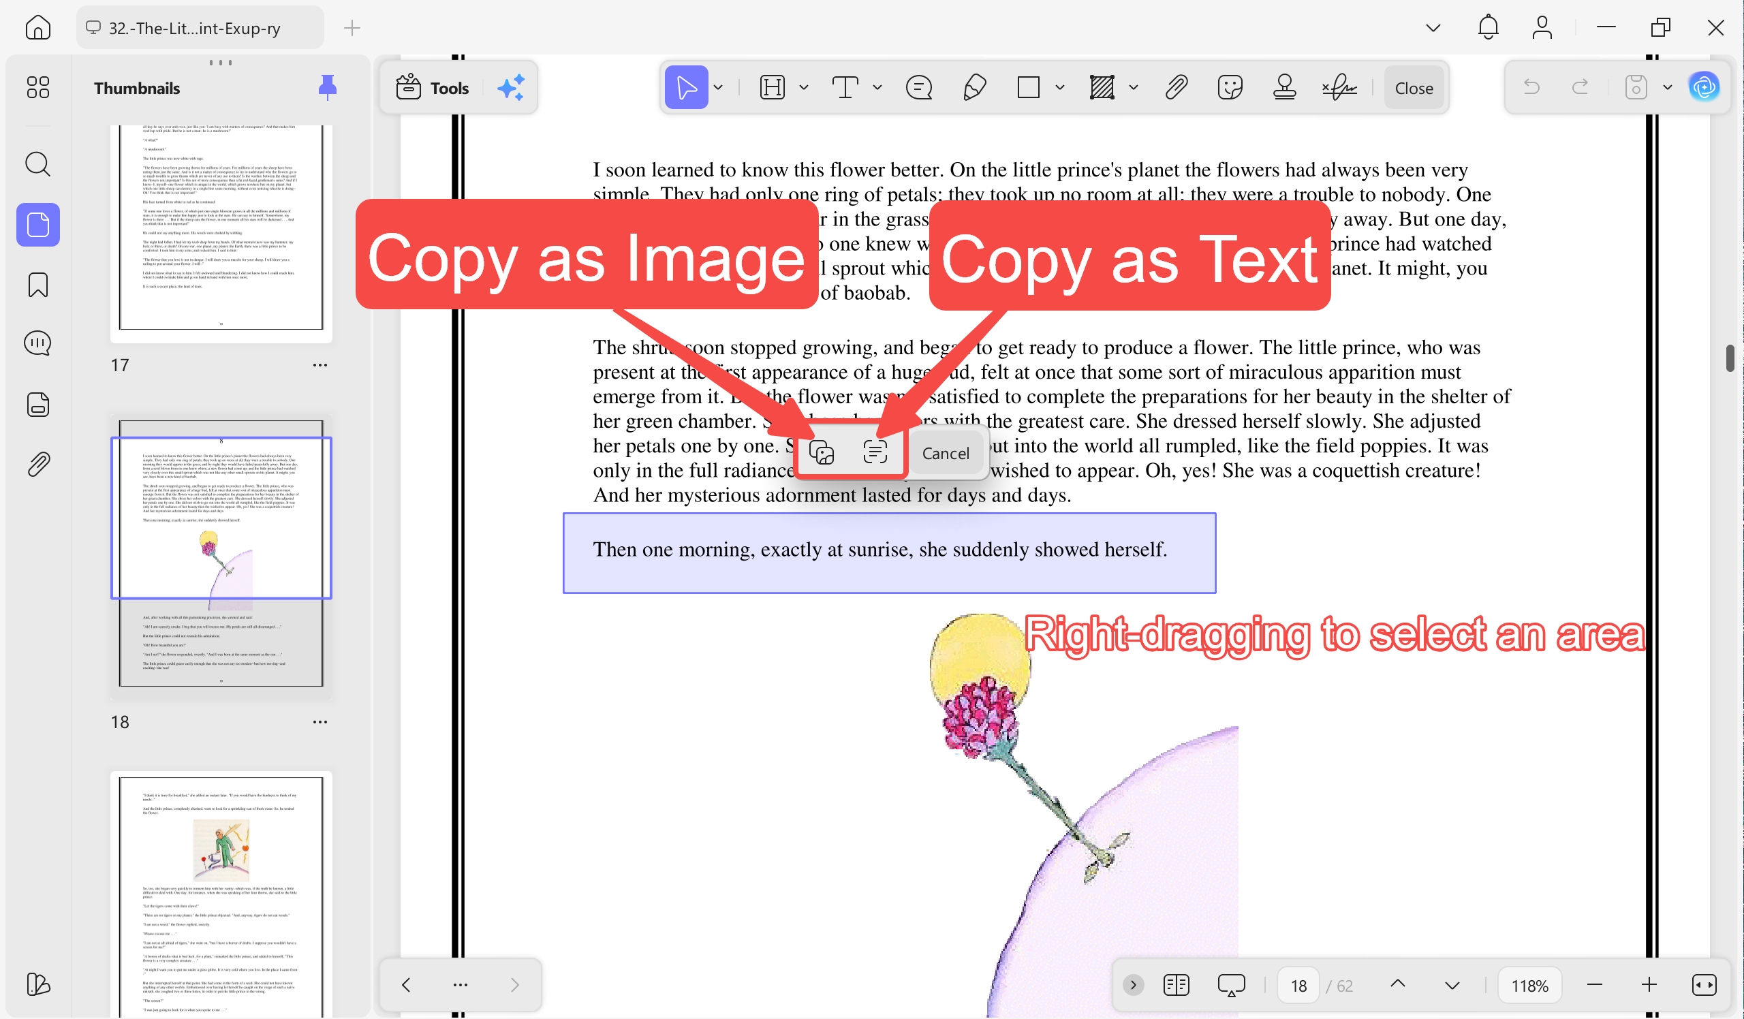The image size is (1744, 1019).
Task: Choose the Highlight text tool
Action: (x=773, y=88)
